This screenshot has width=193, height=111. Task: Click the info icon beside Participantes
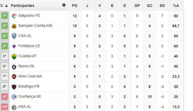64,5
